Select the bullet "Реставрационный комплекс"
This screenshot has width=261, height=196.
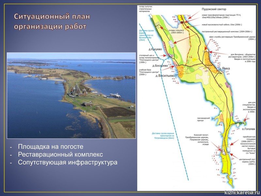click(60, 154)
